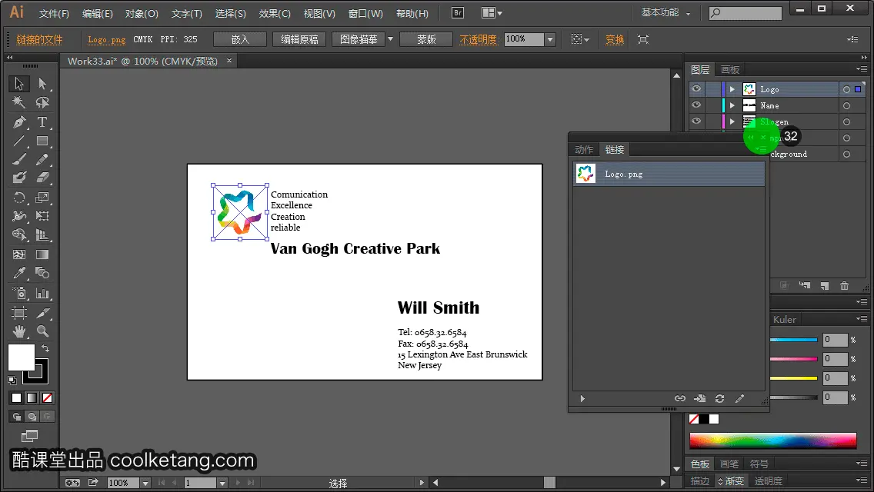Select the Pencil tool
The height and width of the screenshot is (492, 874).
(x=42, y=159)
